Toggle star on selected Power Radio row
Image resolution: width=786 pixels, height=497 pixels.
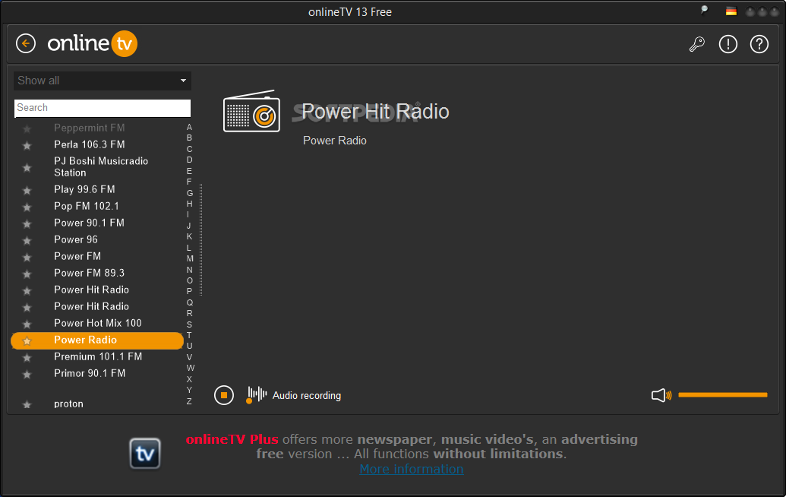tap(27, 341)
